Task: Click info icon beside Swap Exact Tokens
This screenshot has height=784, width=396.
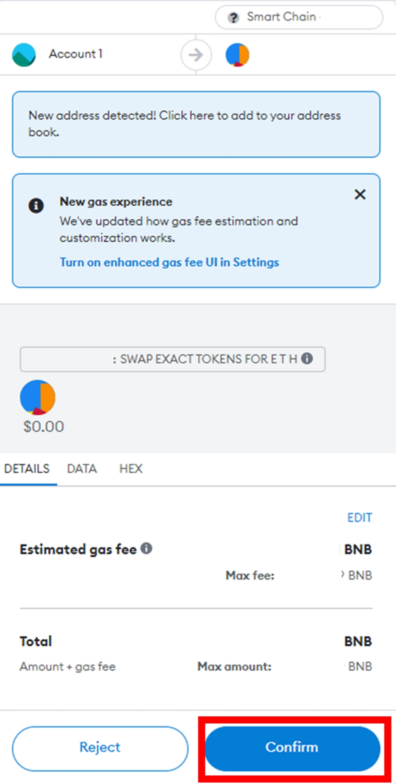Action: point(307,358)
